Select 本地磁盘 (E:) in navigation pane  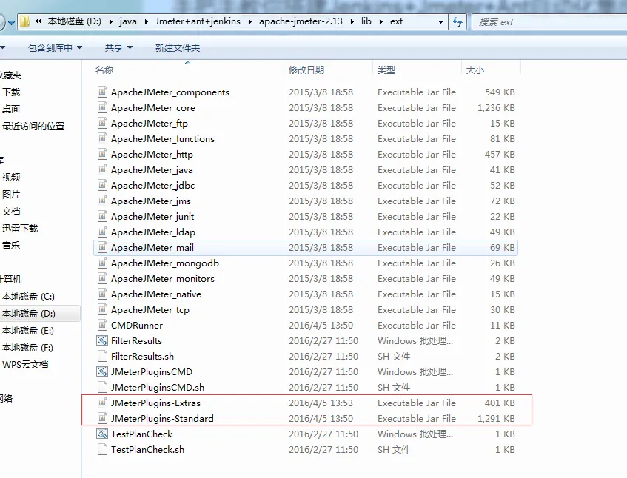pyautogui.click(x=28, y=331)
